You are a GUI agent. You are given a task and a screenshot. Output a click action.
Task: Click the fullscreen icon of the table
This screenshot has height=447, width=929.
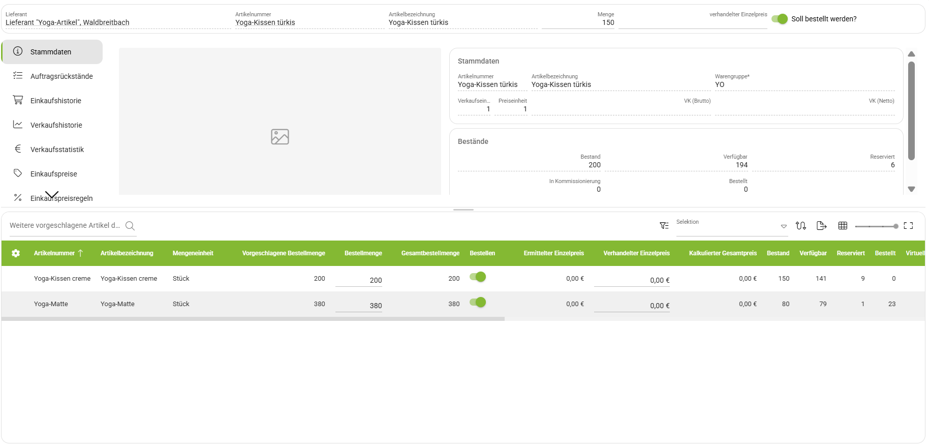click(909, 226)
